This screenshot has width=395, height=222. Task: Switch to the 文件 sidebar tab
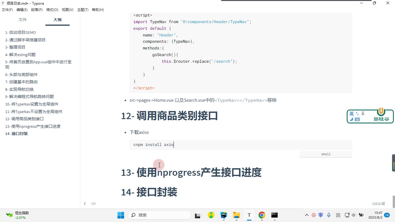coord(23,20)
